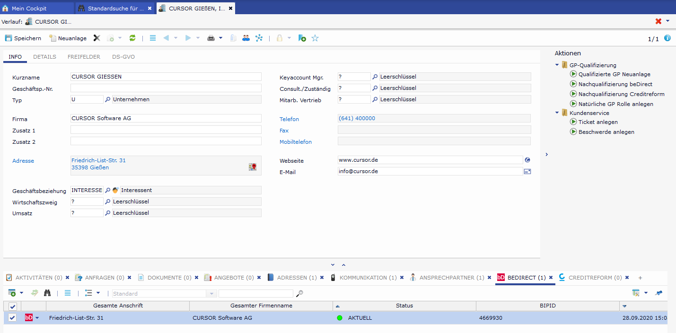Click the star favorite icon
The height and width of the screenshot is (333, 676).
[x=315, y=38]
